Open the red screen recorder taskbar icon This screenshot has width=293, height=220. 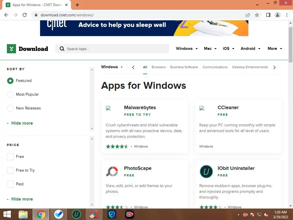click(x=130, y=214)
